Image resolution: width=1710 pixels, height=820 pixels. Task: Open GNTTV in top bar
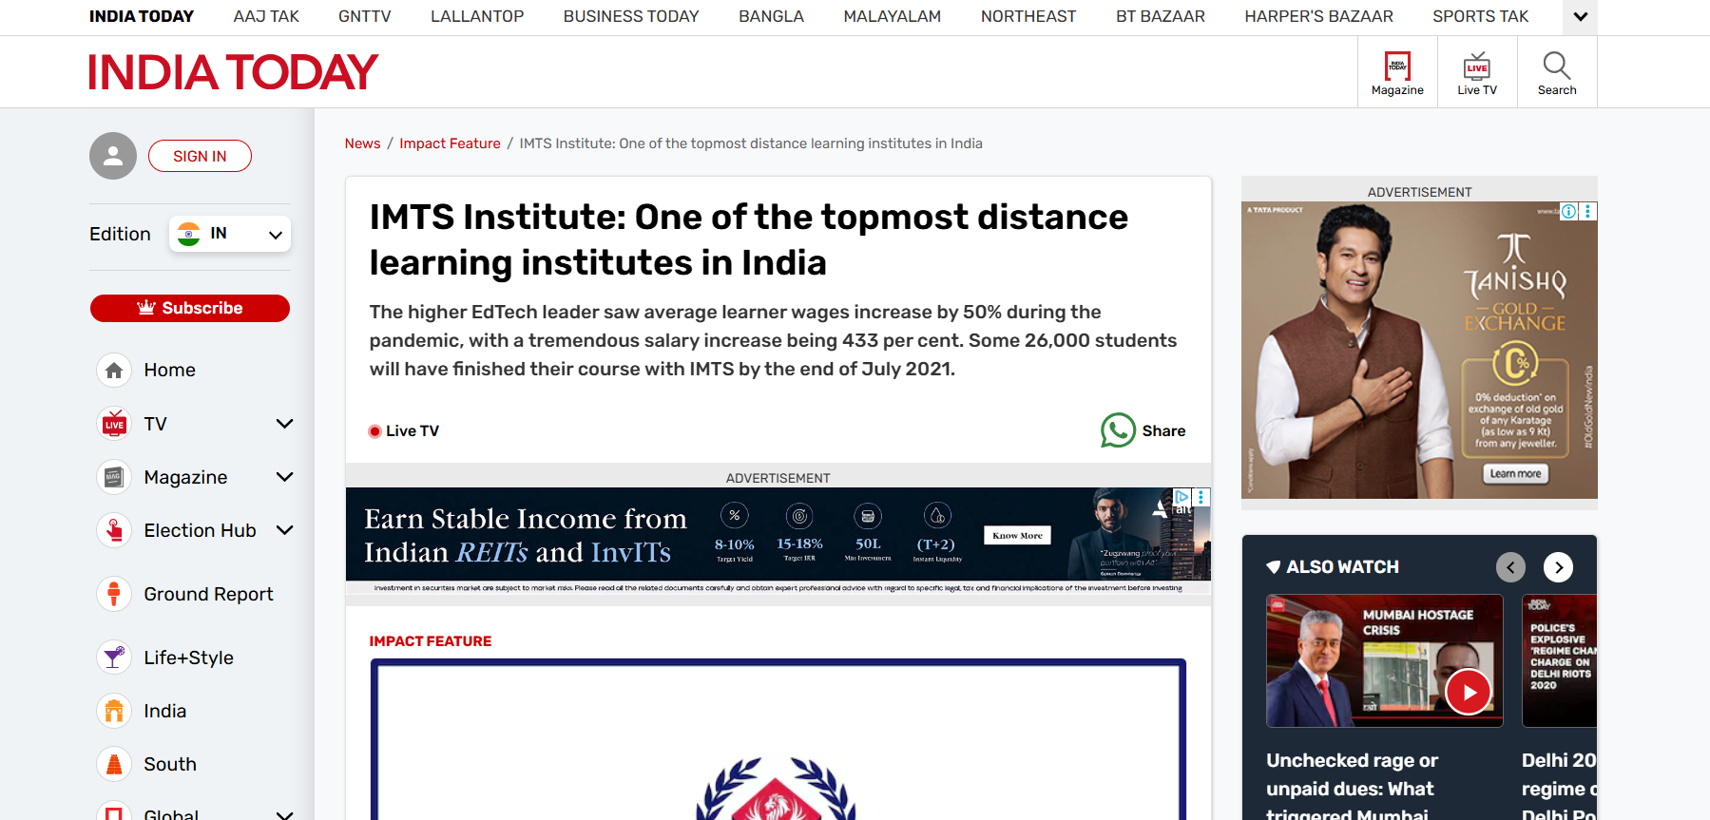click(x=365, y=16)
